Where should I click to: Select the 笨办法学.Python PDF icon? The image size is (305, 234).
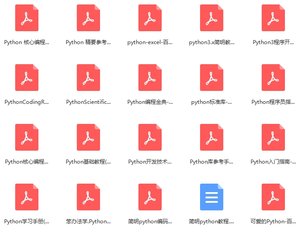click(x=88, y=197)
